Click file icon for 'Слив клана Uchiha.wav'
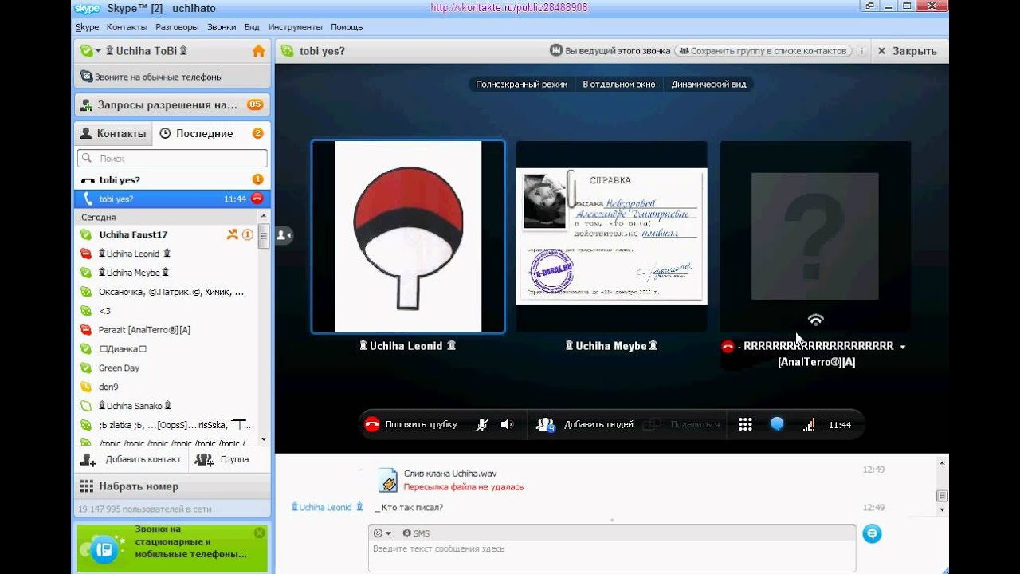This screenshot has width=1020, height=574. (388, 479)
